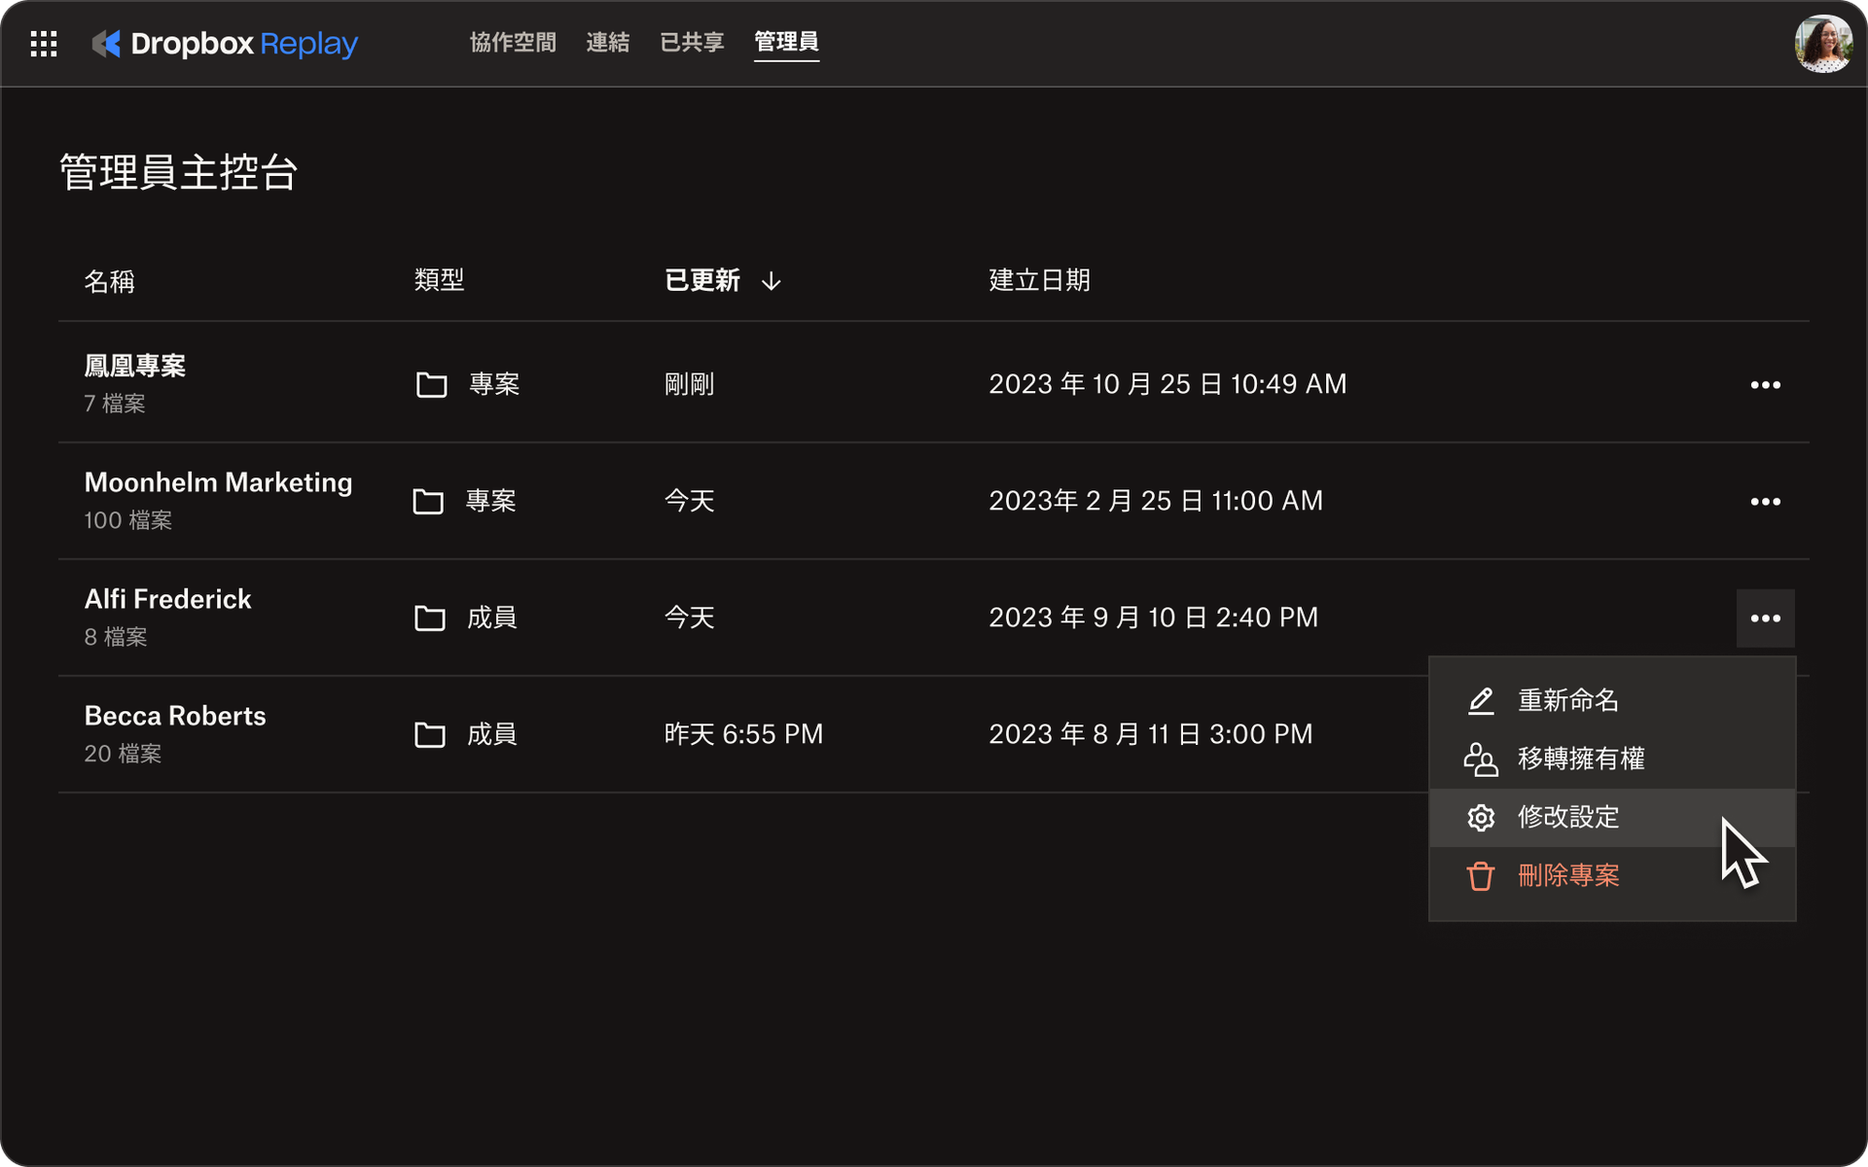1868x1167 pixels.
Task: Click the gear icon for 修改設定
Action: coord(1480,818)
